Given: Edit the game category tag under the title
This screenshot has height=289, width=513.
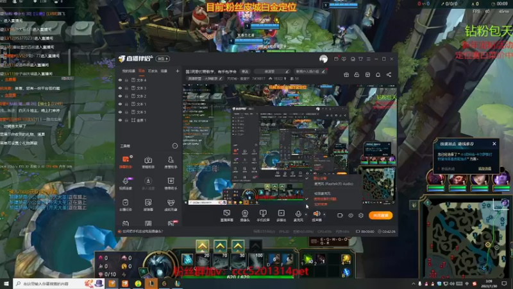Looking at the screenshot, I should pos(205,78).
